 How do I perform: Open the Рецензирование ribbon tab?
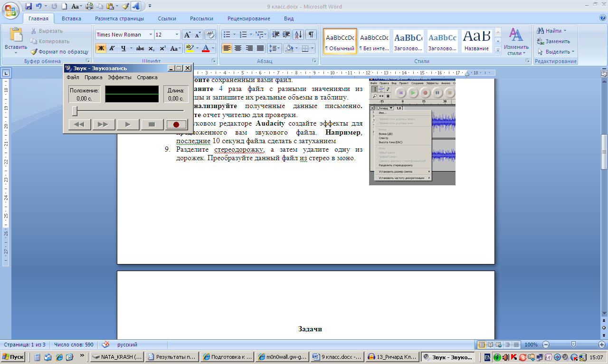[249, 19]
